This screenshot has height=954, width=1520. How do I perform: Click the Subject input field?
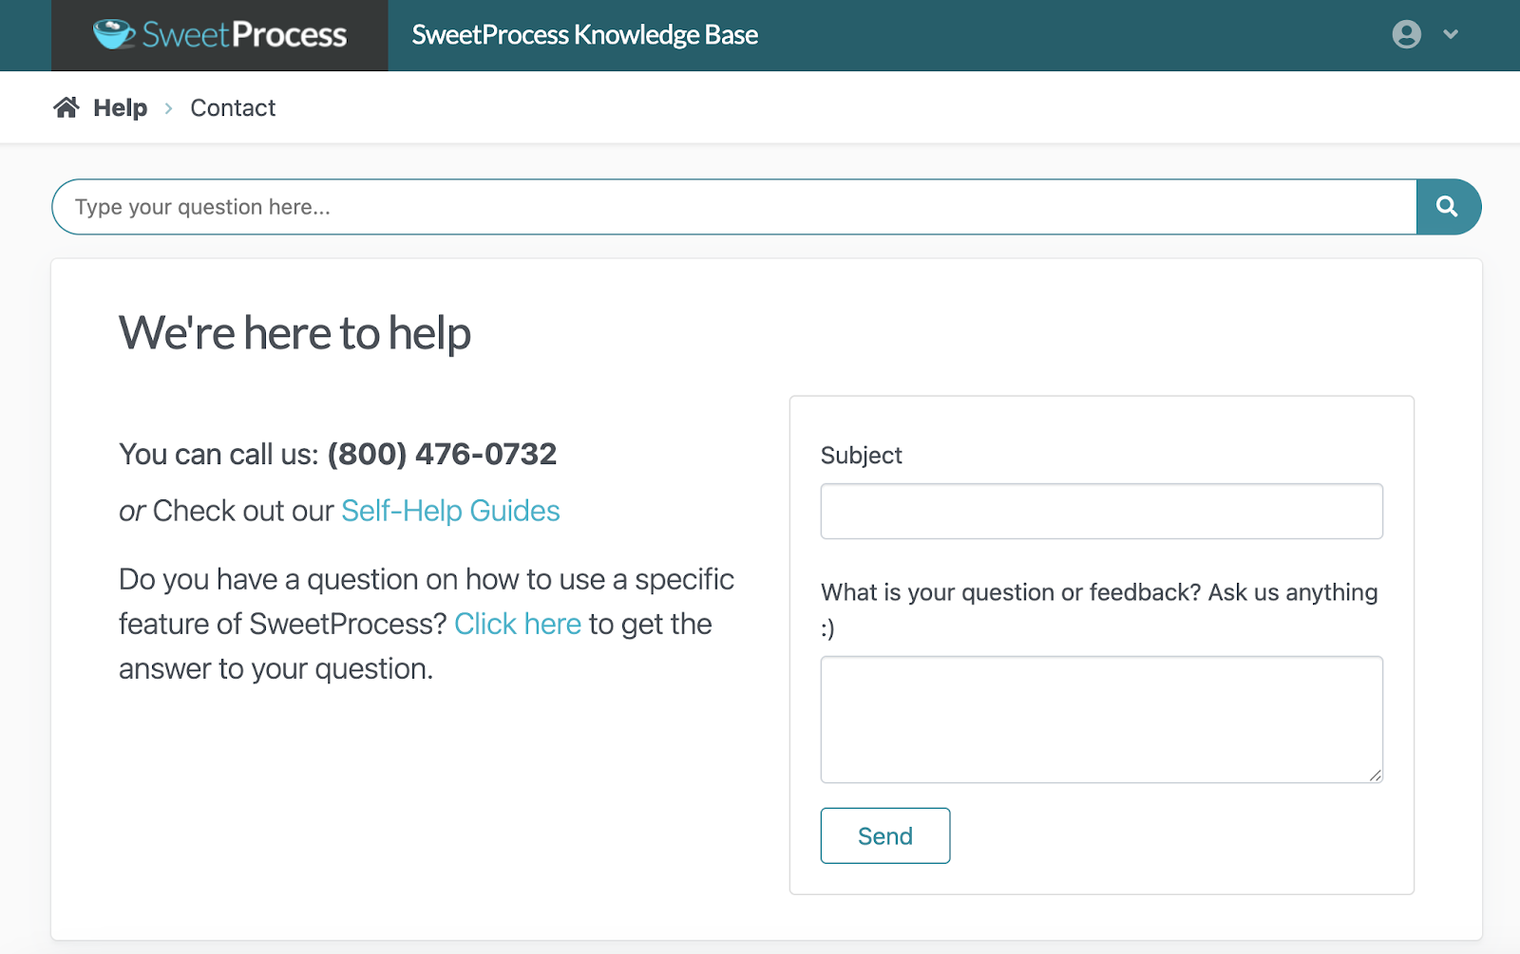(x=1101, y=511)
